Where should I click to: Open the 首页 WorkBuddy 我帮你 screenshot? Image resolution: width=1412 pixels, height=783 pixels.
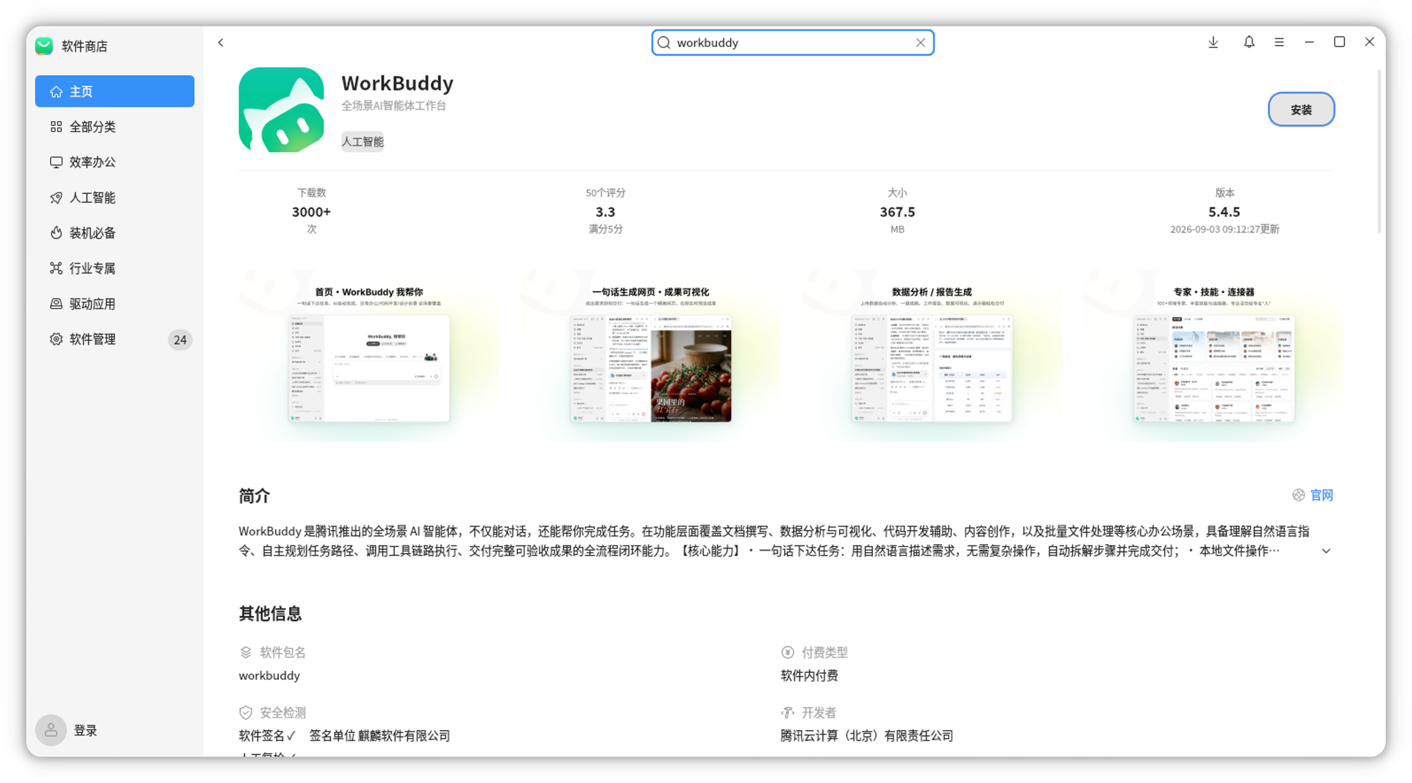pos(368,355)
